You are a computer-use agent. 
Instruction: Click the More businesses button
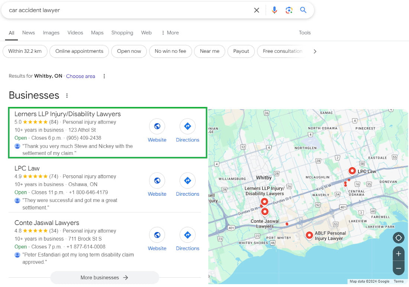104,277
